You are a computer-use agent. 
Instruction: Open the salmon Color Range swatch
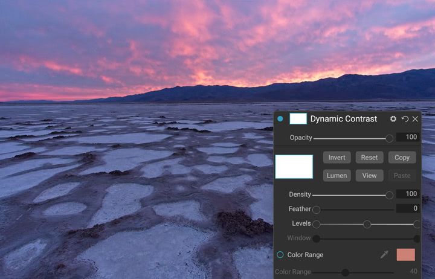point(406,255)
